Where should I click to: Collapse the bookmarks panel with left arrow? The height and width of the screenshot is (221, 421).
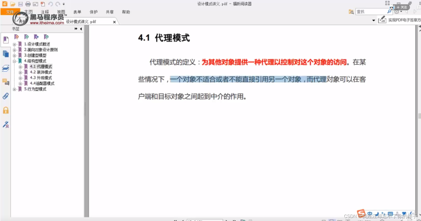click(81, 29)
